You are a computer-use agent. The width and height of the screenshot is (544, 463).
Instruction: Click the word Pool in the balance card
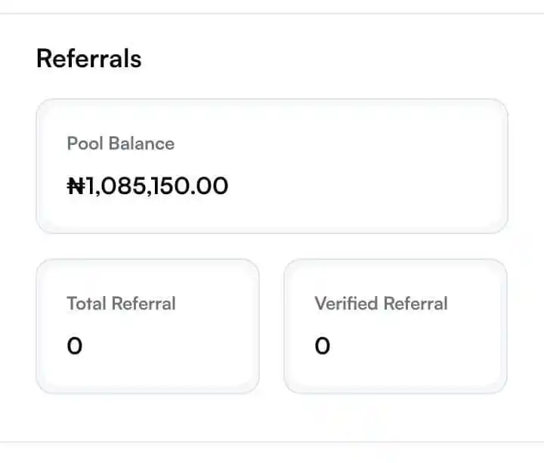pyautogui.click(x=83, y=144)
